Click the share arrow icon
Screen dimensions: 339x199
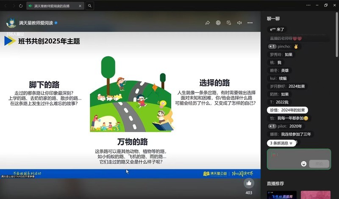pyautogui.click(x=208, y=23)
